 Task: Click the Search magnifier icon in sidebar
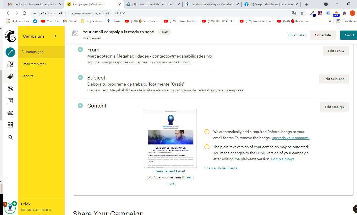[10, 137]
